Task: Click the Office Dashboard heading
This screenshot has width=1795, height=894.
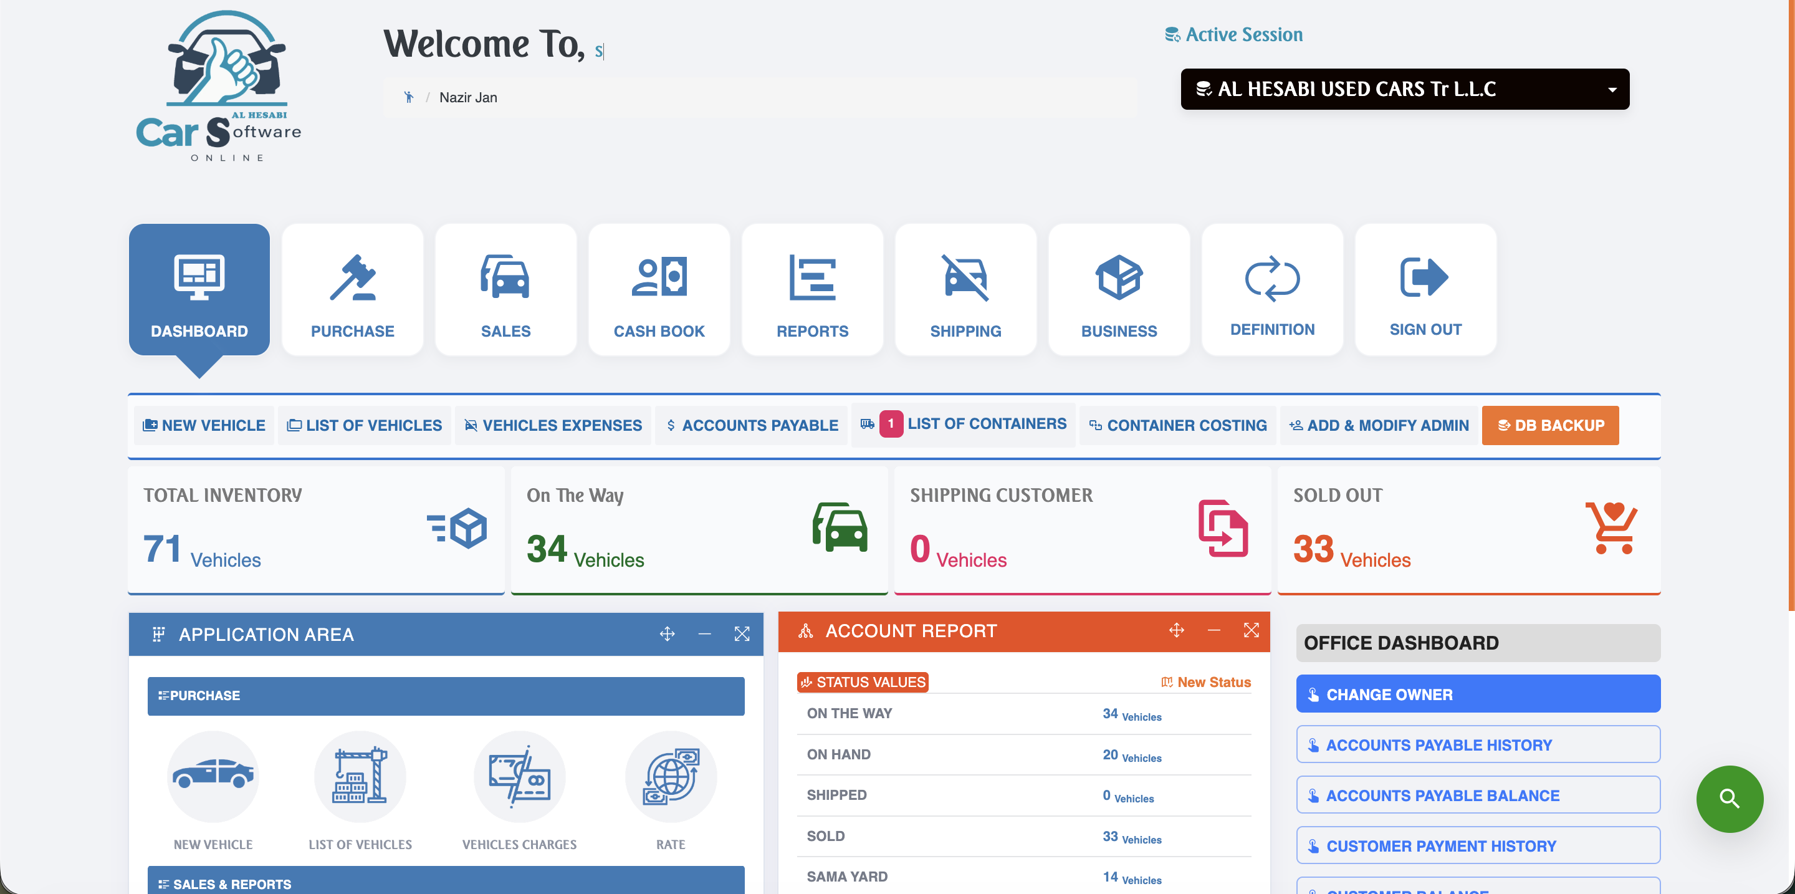Action: pos(1478,643)
